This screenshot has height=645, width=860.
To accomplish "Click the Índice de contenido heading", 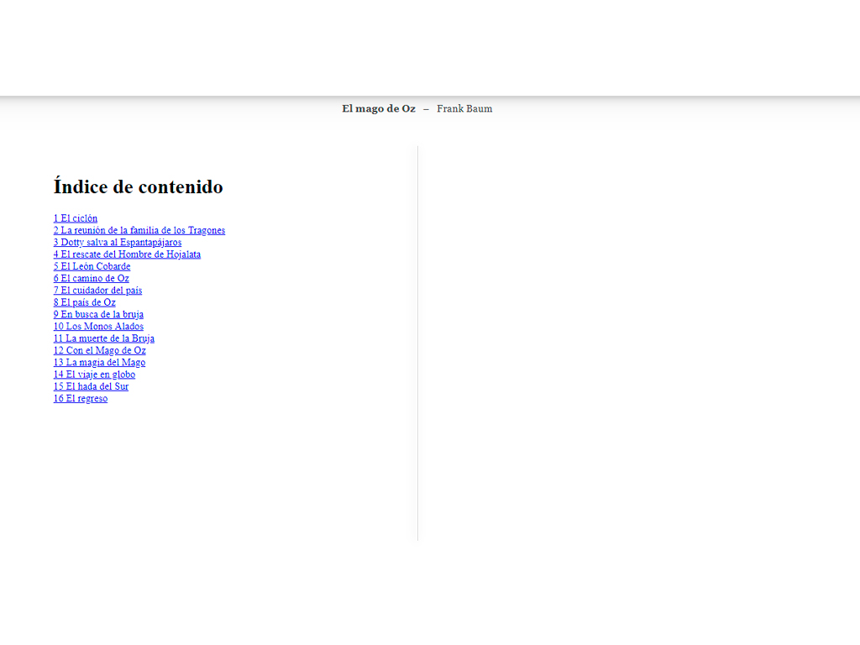I will [139, 186].
